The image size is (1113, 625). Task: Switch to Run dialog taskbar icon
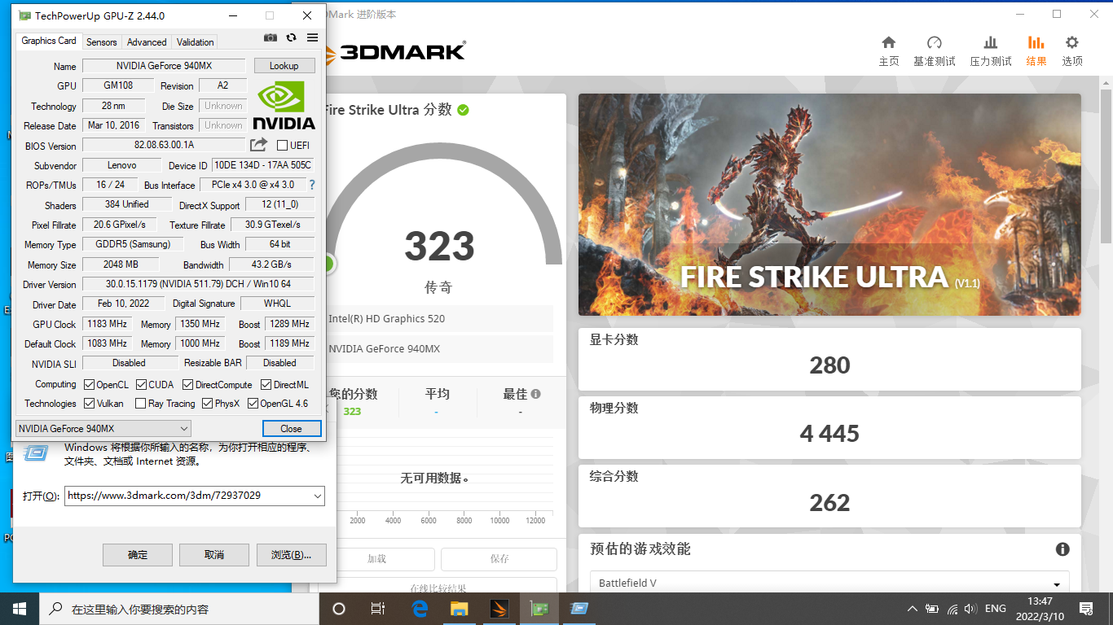pos(579,608)
